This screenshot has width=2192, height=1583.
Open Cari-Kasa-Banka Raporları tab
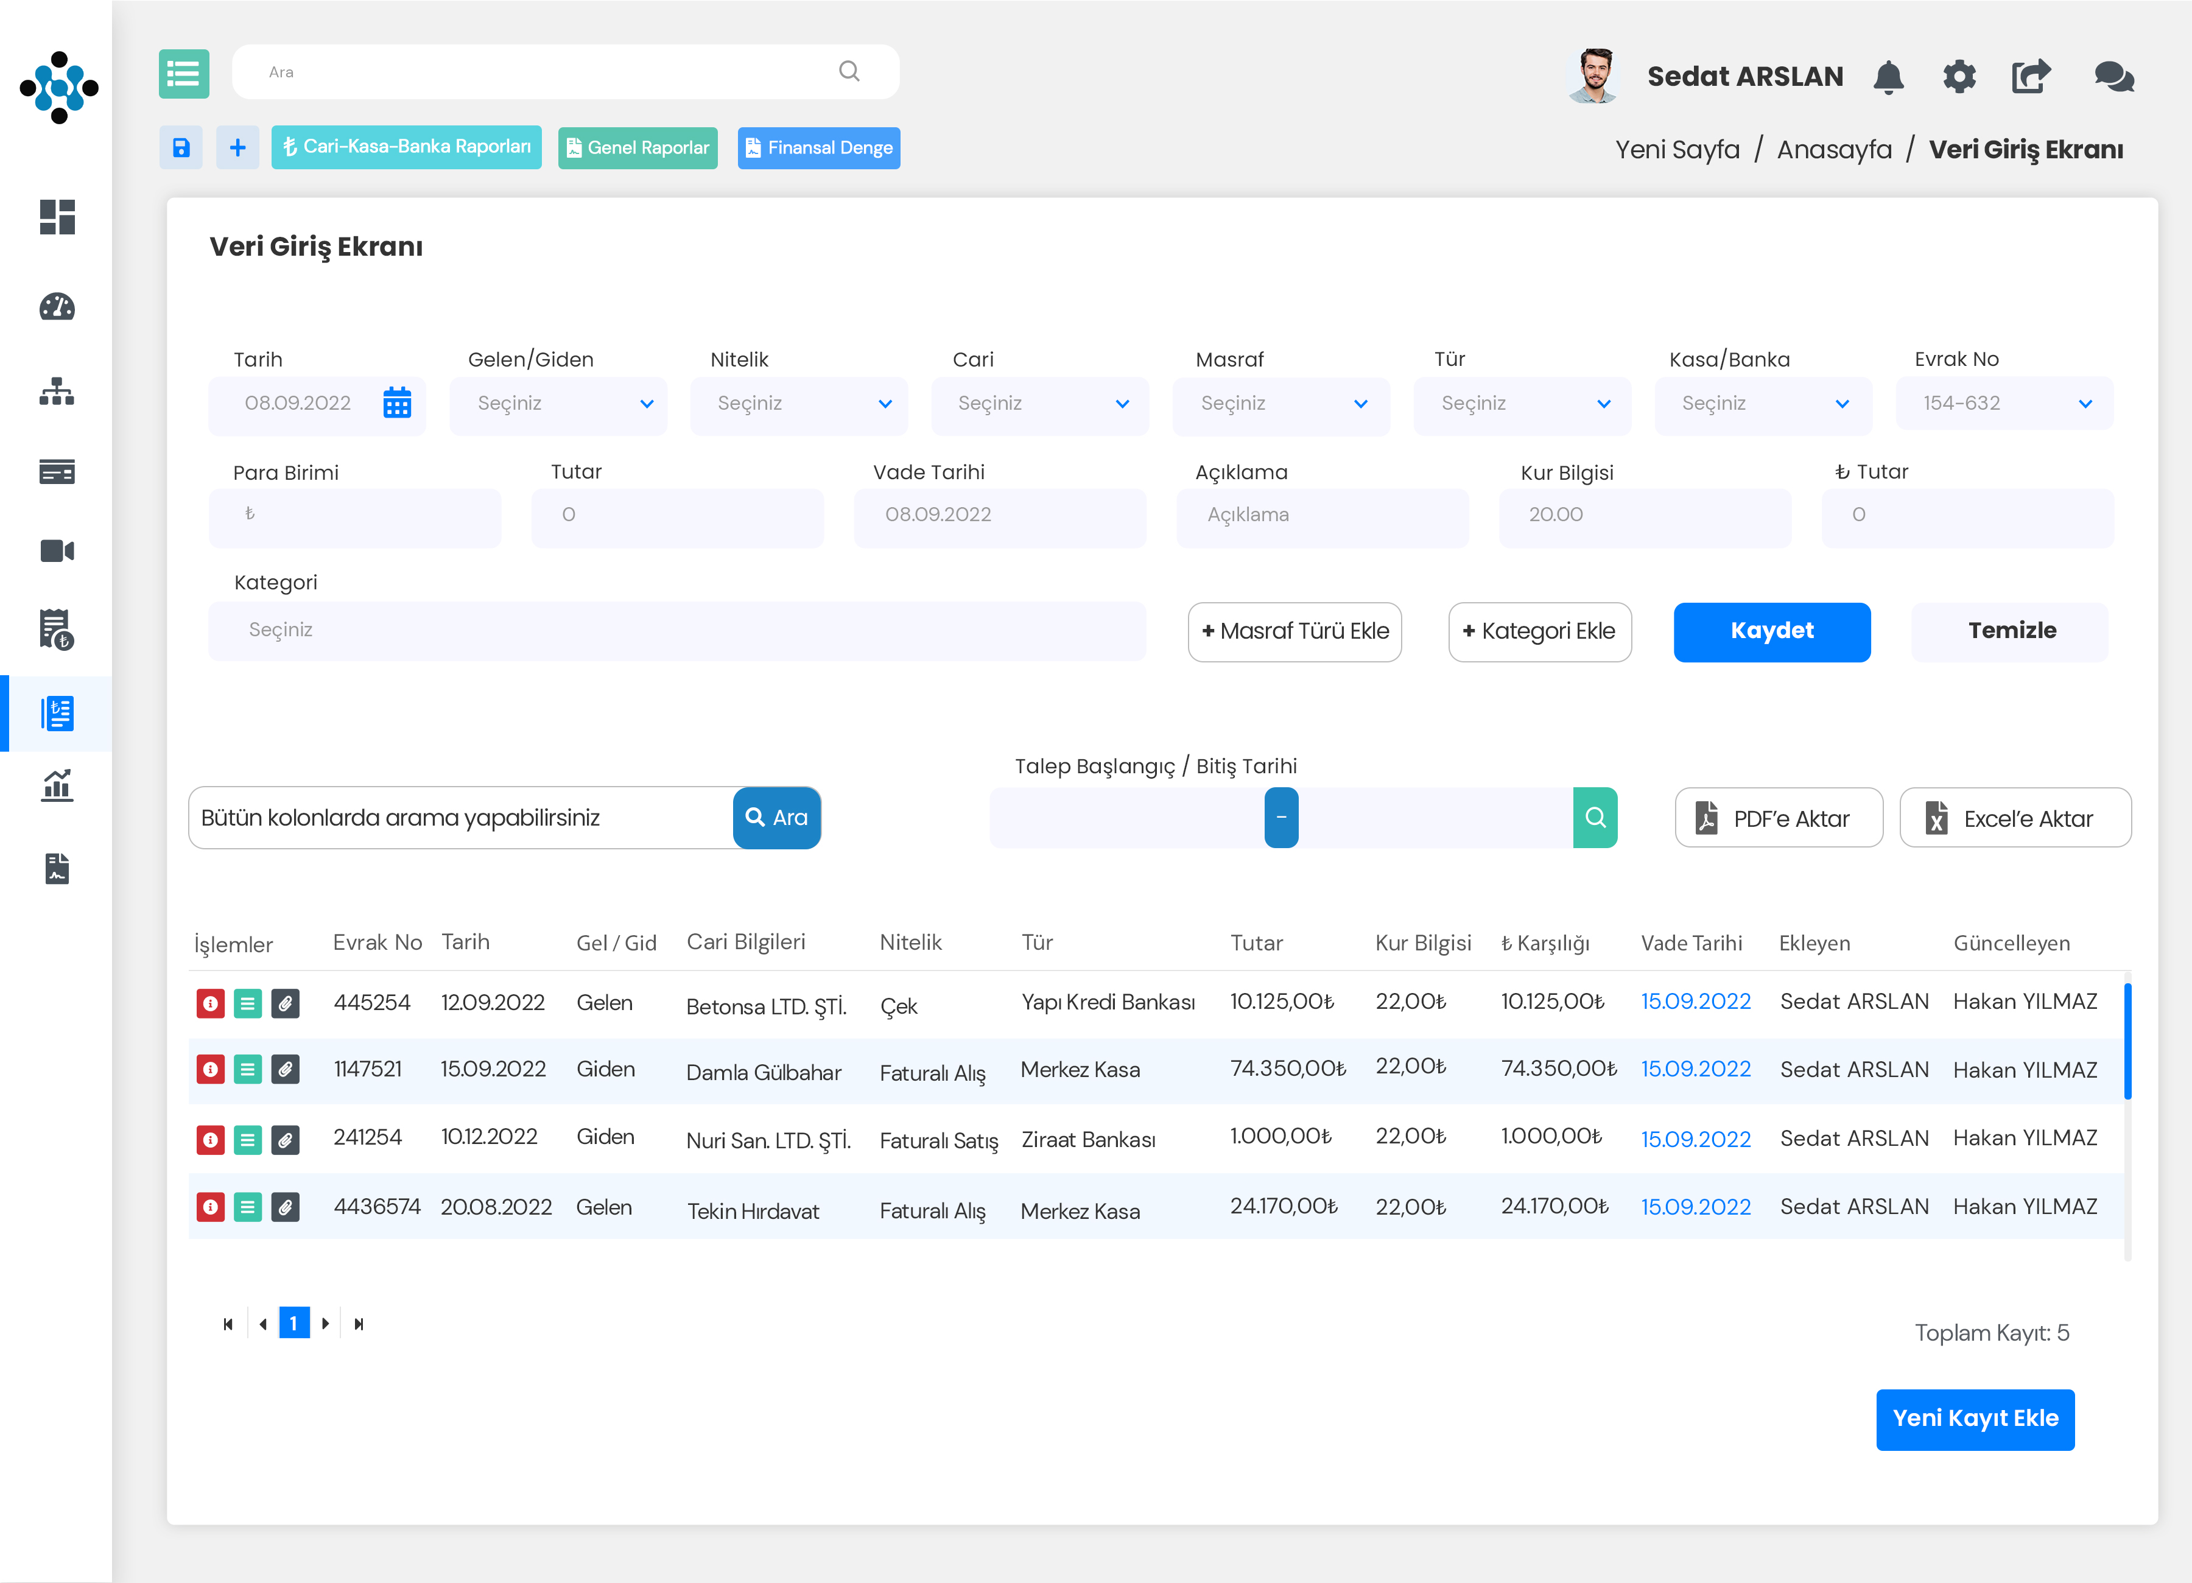point(406,147)
